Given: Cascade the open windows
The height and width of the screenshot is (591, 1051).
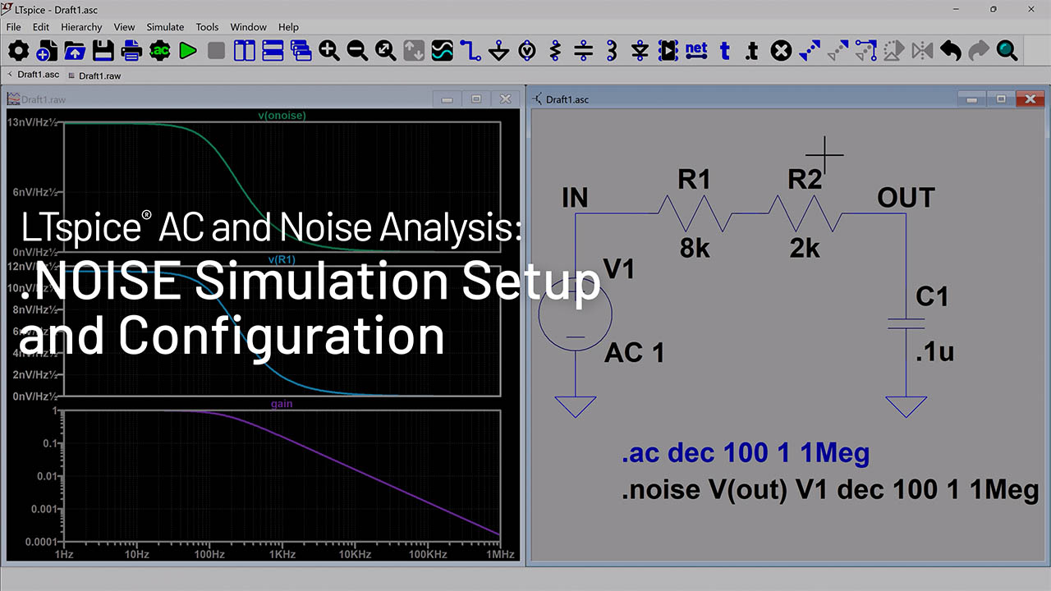Looking at the screenshot, I should 301,51.
